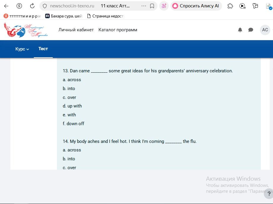Viewport: 273px width, 204px height.
Task: Open Yandex home via the Я icon
Action: (19, 6)
